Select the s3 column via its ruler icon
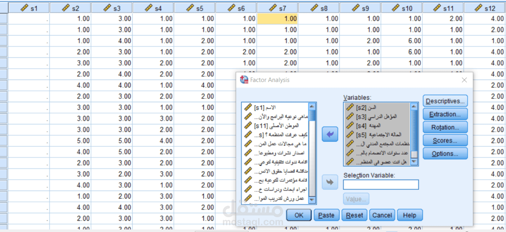Image resolution: width=506 pixels, height=232 pixels. 107,8
